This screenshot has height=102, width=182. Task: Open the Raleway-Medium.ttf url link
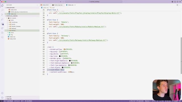[x=82, y=40]
